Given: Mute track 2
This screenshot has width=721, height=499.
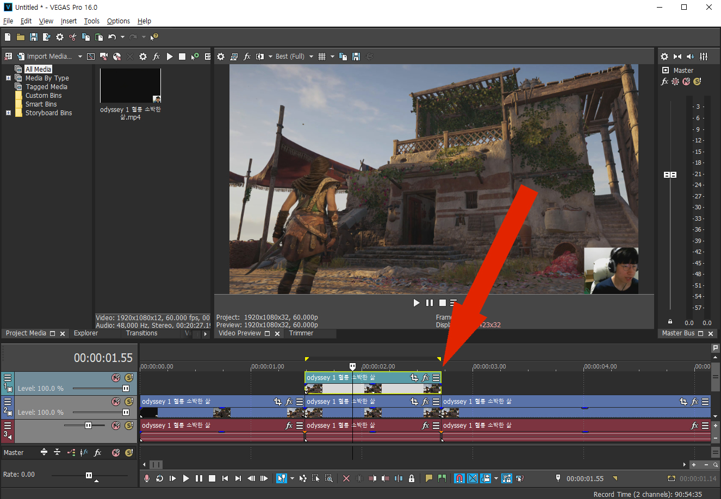Looking at the screenshot, I should tap(116, 401).
